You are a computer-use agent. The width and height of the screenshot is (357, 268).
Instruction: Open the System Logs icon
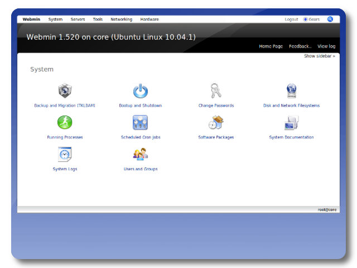point(65,154)
